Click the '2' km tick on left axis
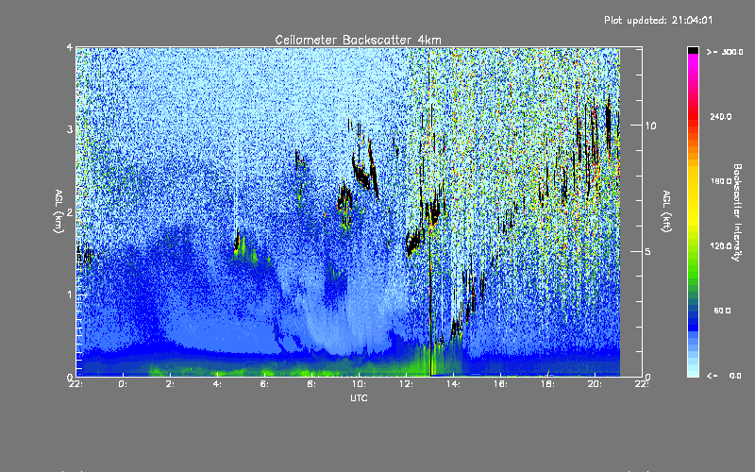755x472 pixels. [69, 211]
